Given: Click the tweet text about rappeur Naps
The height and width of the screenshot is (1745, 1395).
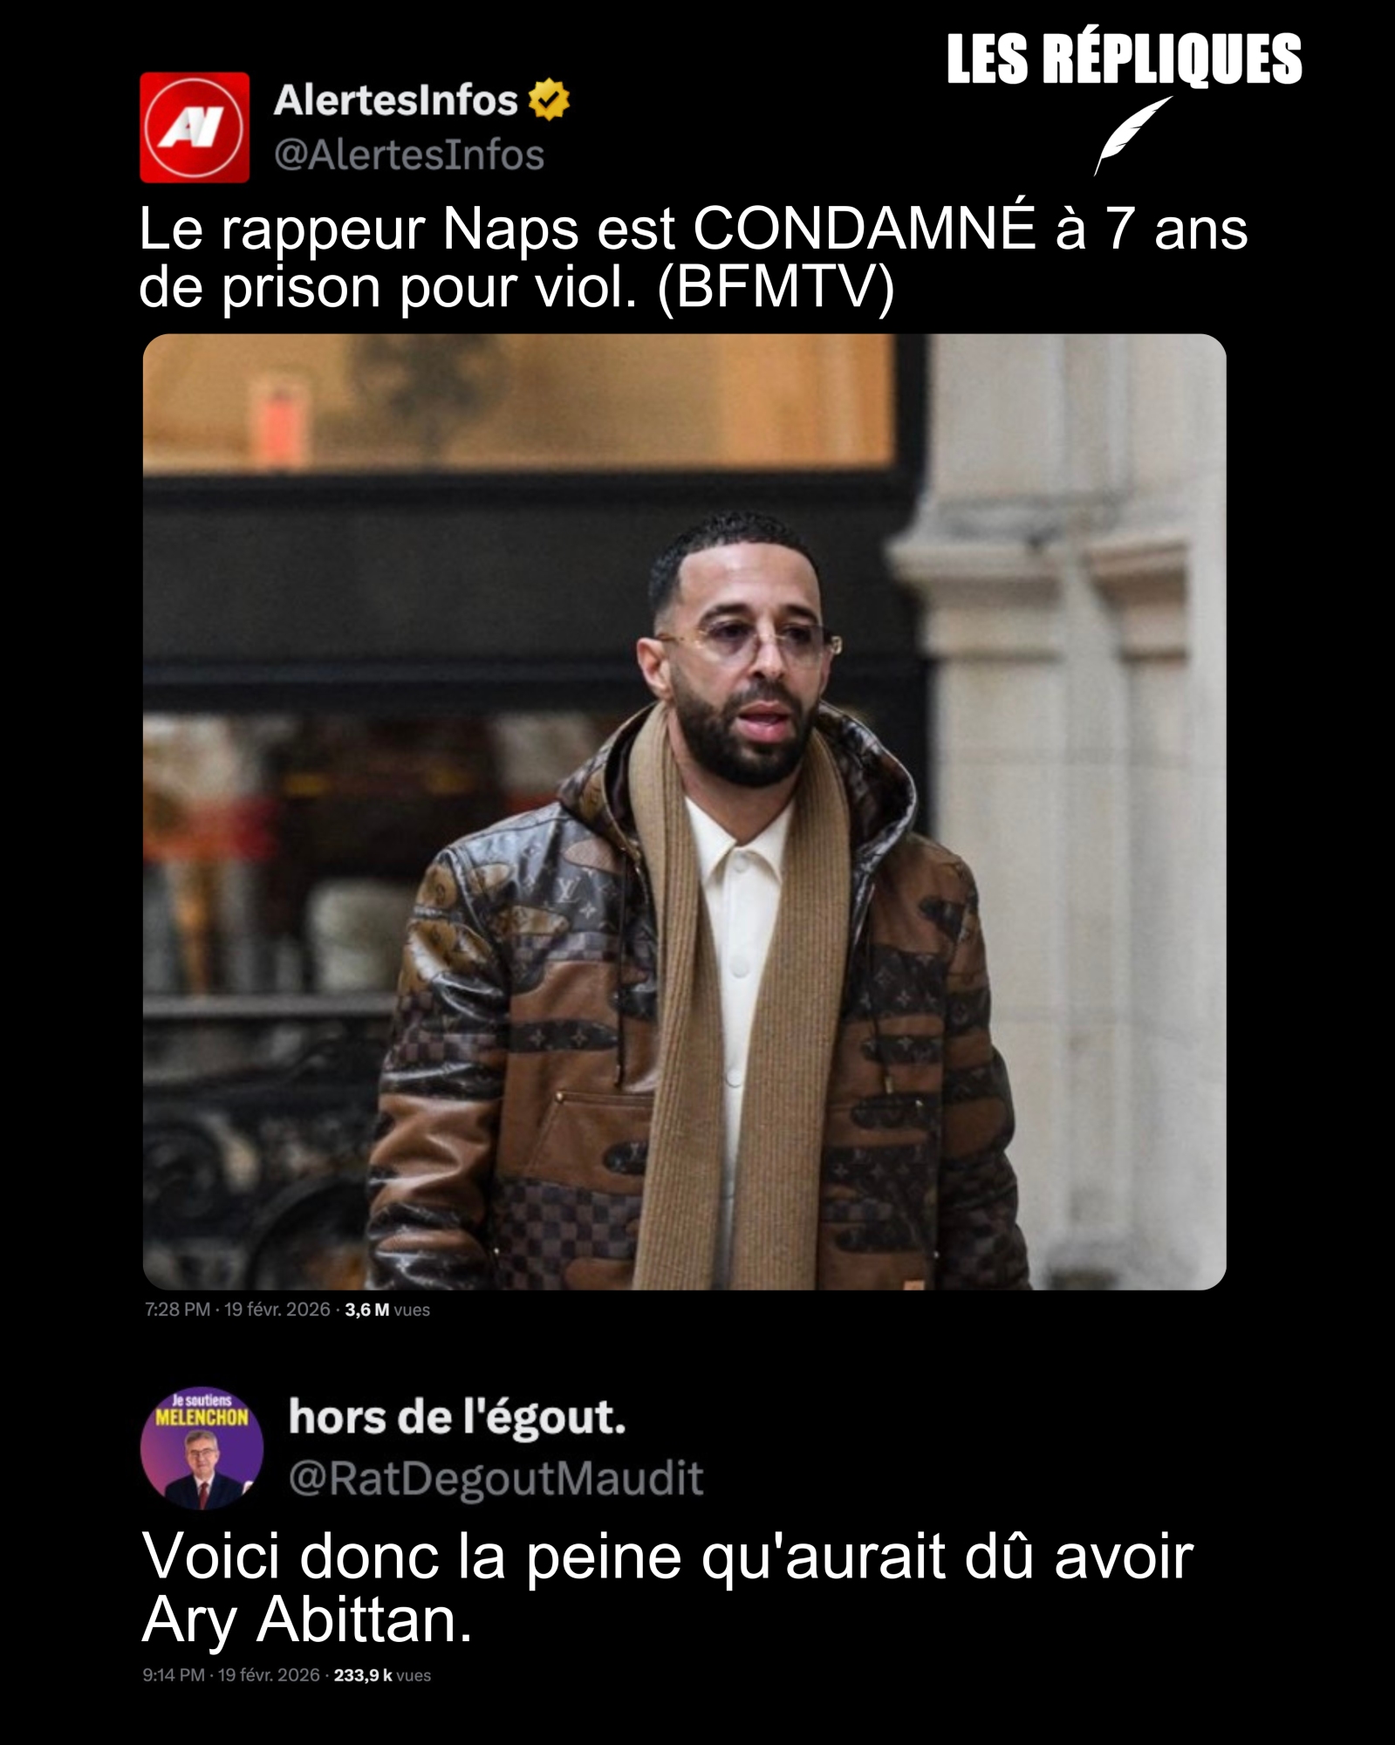Looking at the screenshot, I should [x=693, y=258].
